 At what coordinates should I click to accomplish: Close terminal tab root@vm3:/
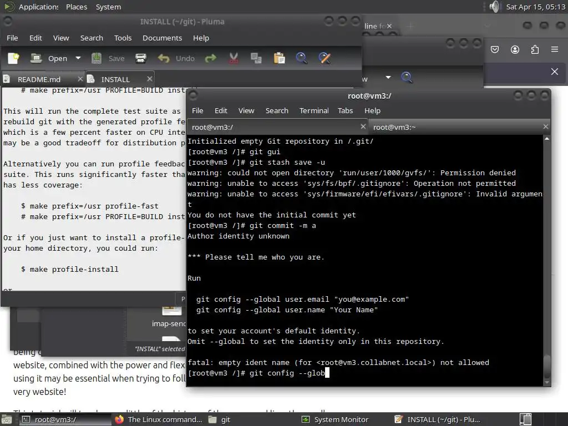(363, 126)
